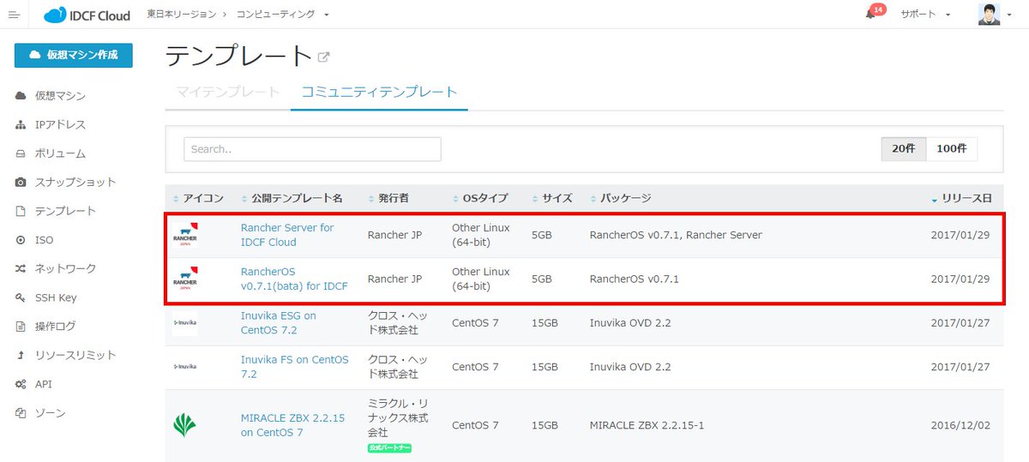The image size is (1029, 462).
Task: Click the template Search input field
Action: (x=312, y=149)
